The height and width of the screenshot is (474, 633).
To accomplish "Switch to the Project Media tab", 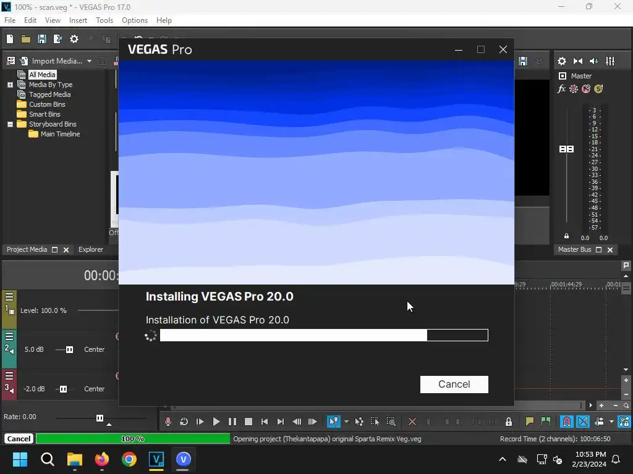I will click(27, 249).
